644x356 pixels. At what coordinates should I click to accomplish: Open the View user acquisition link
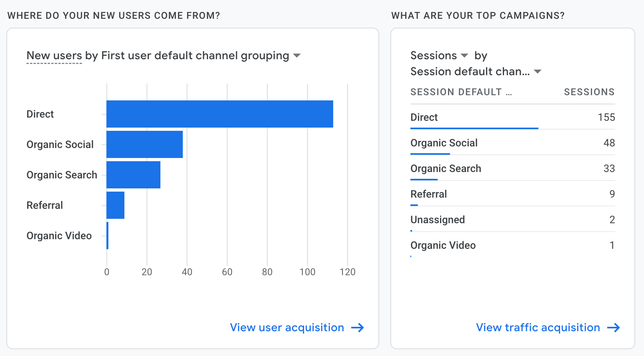[x=287, y=328]
